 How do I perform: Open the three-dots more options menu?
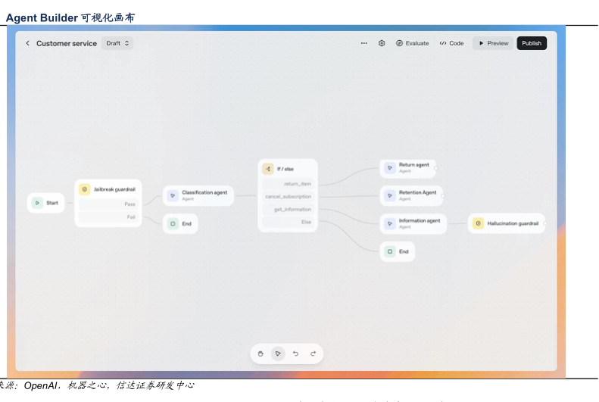(x=363, y=43)
